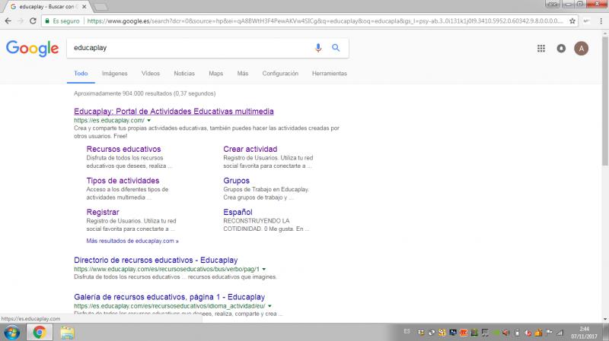Screen dimensions: 609x341
Task: Open Herramientas options
Action: [x=330, y=73]
